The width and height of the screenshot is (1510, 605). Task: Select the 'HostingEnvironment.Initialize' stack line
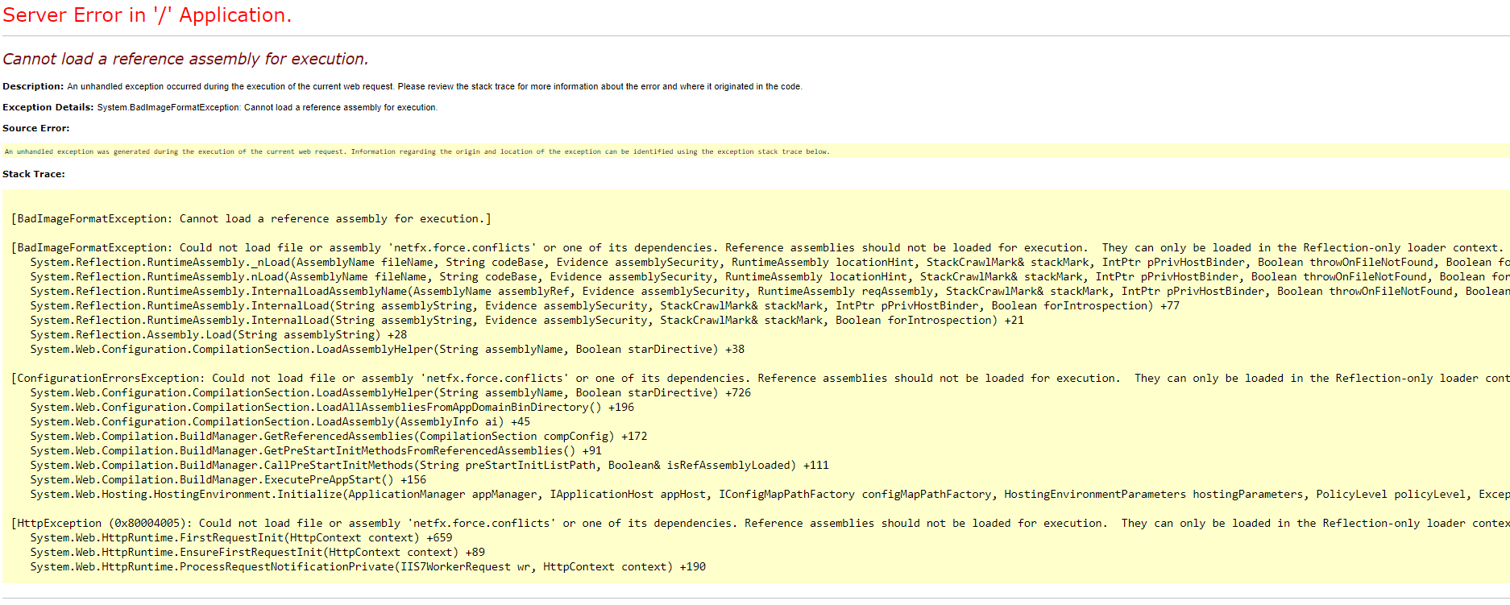pyautogui.click(x=770, y=494)
